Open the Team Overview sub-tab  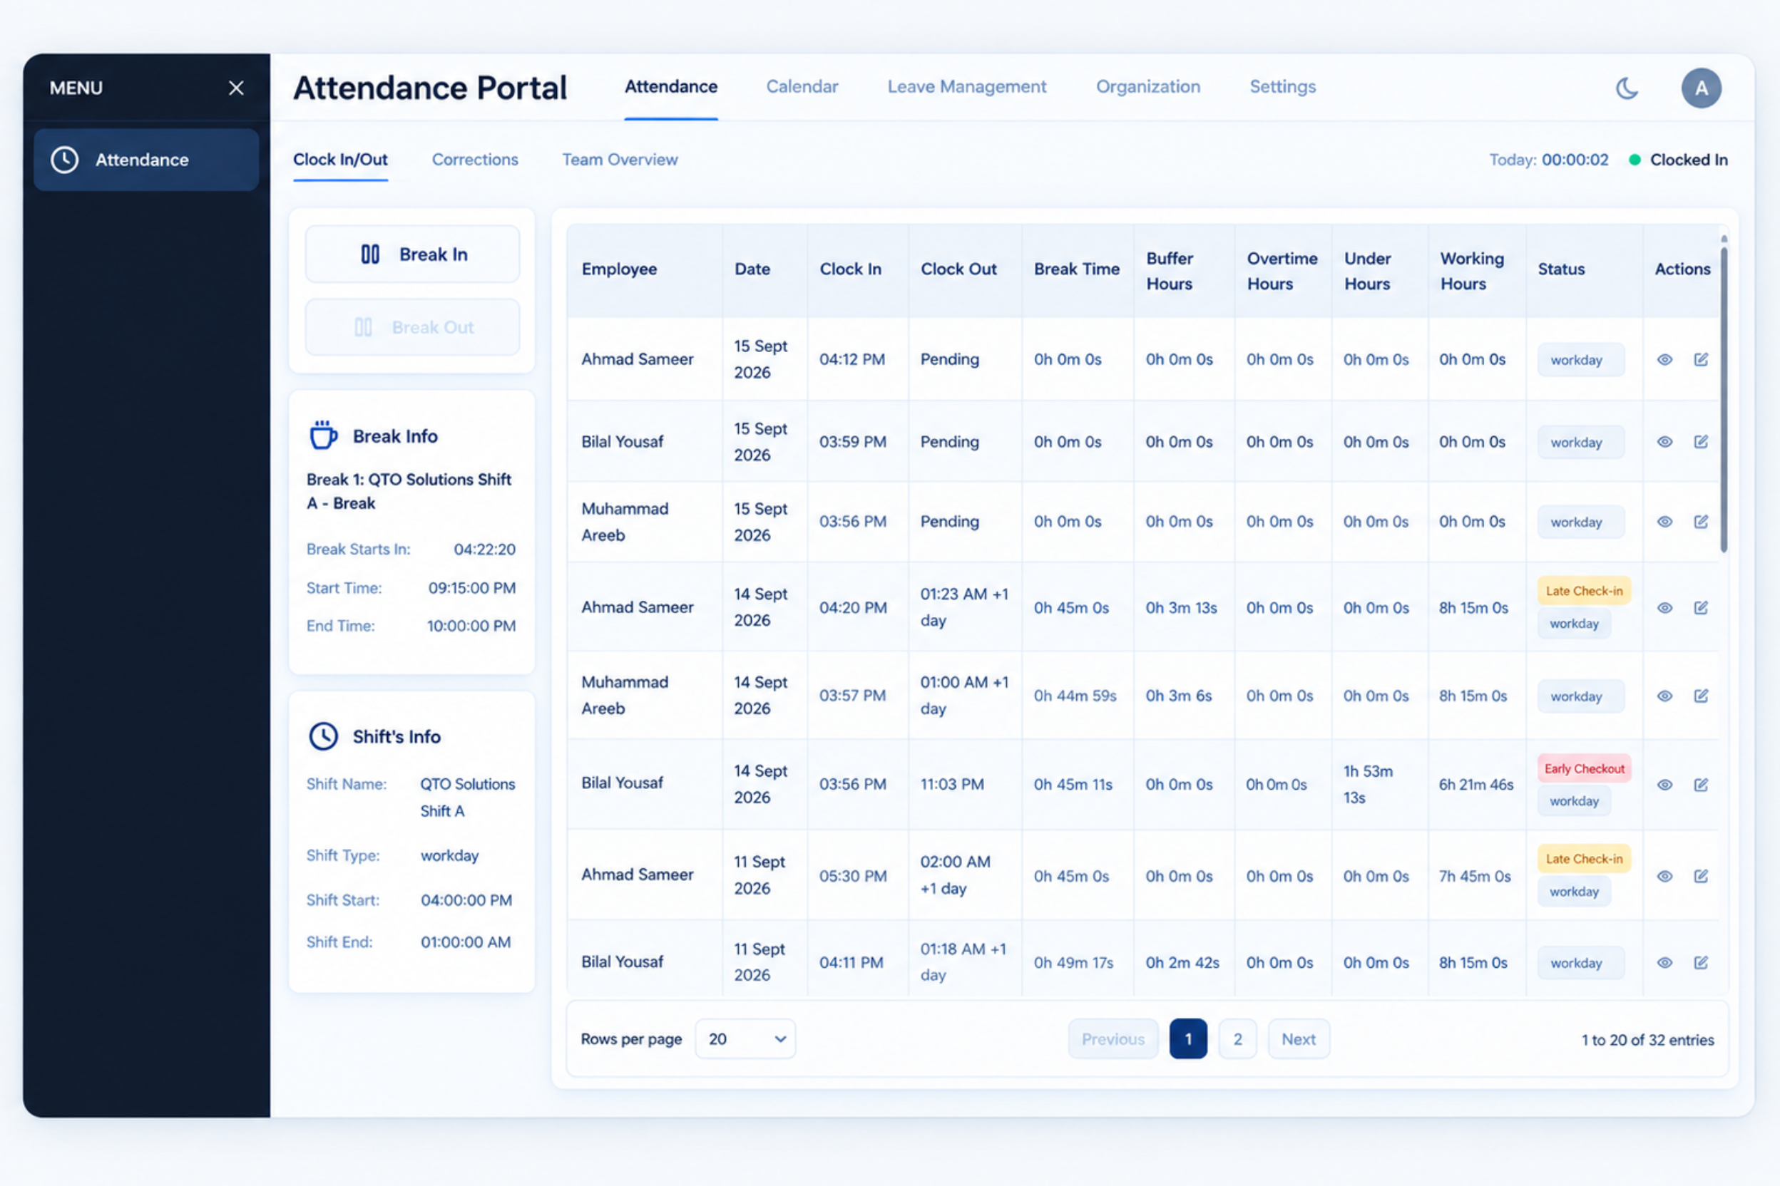coord(620,160)
